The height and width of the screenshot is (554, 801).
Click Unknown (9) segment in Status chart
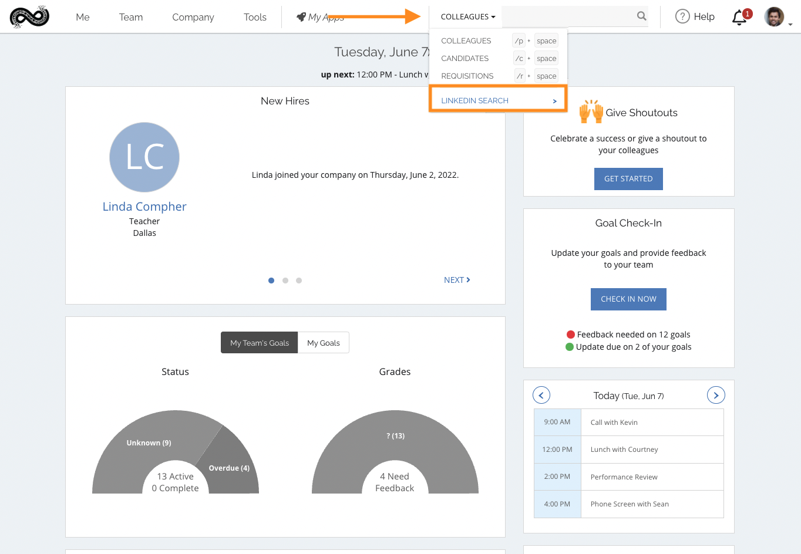[149, 442]
